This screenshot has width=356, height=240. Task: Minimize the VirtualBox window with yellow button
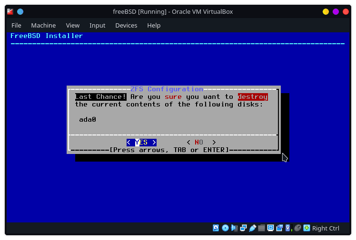click(326, 11)
